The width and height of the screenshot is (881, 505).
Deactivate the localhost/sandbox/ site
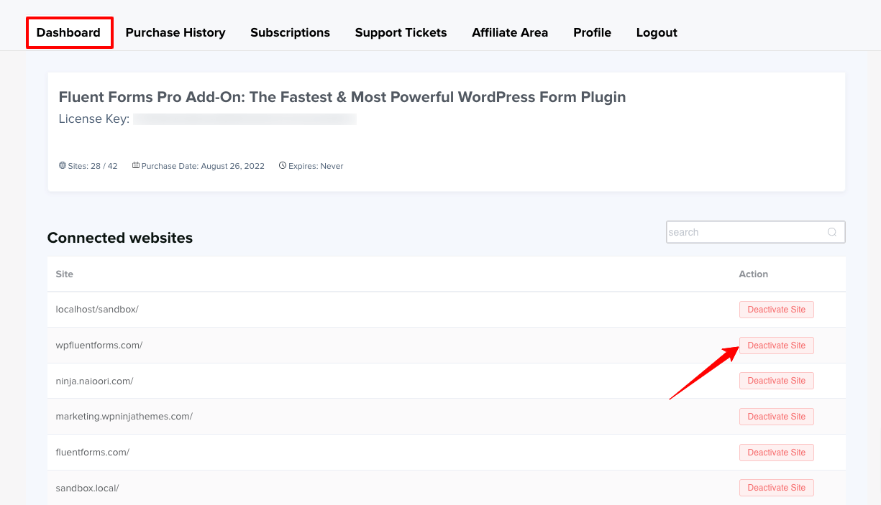coord(777,310)
